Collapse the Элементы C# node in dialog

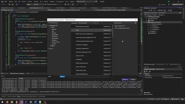click(49, 26)
